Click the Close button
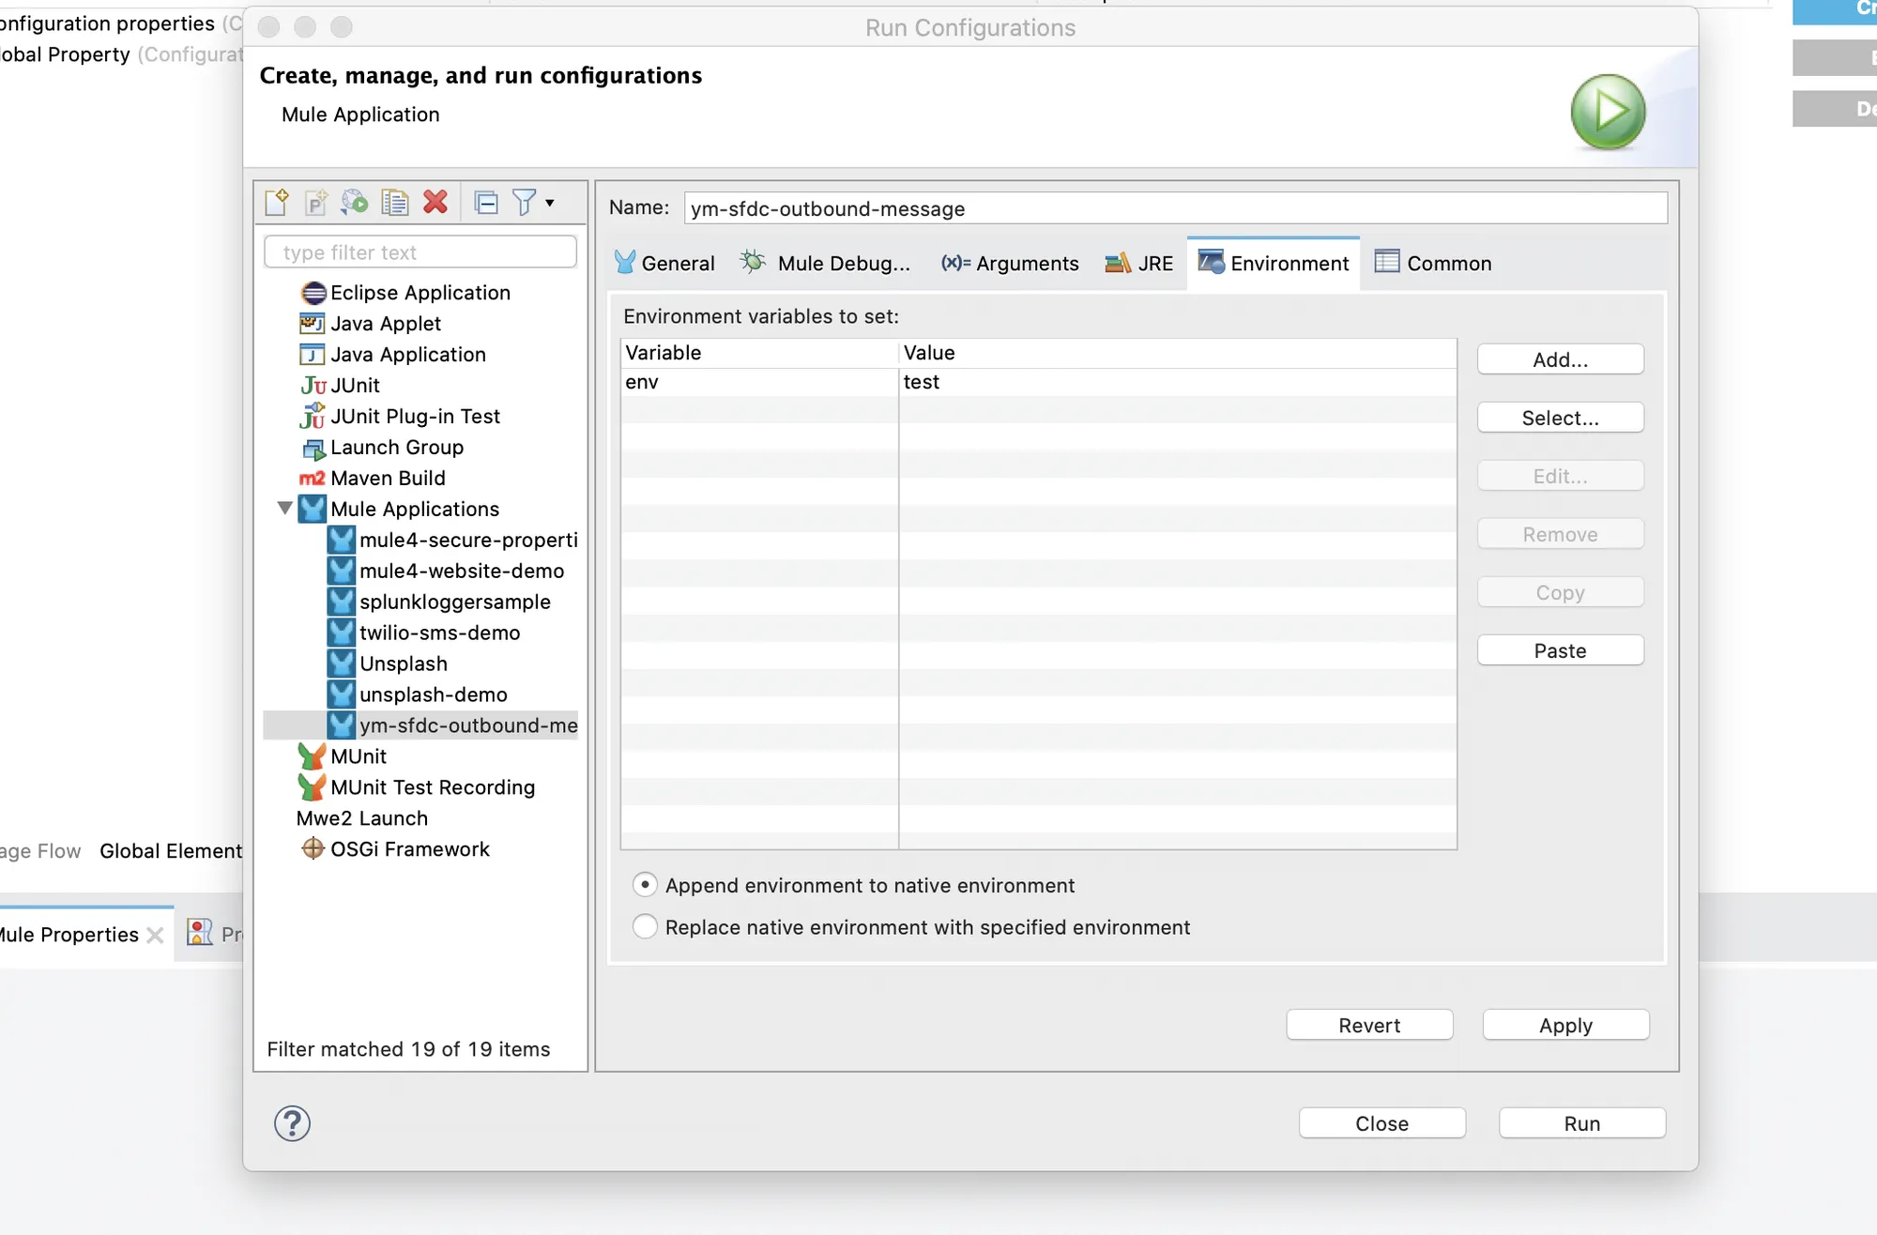The width and height of the screenshot is (1877, 1235). click(x=1382, y=1123)
